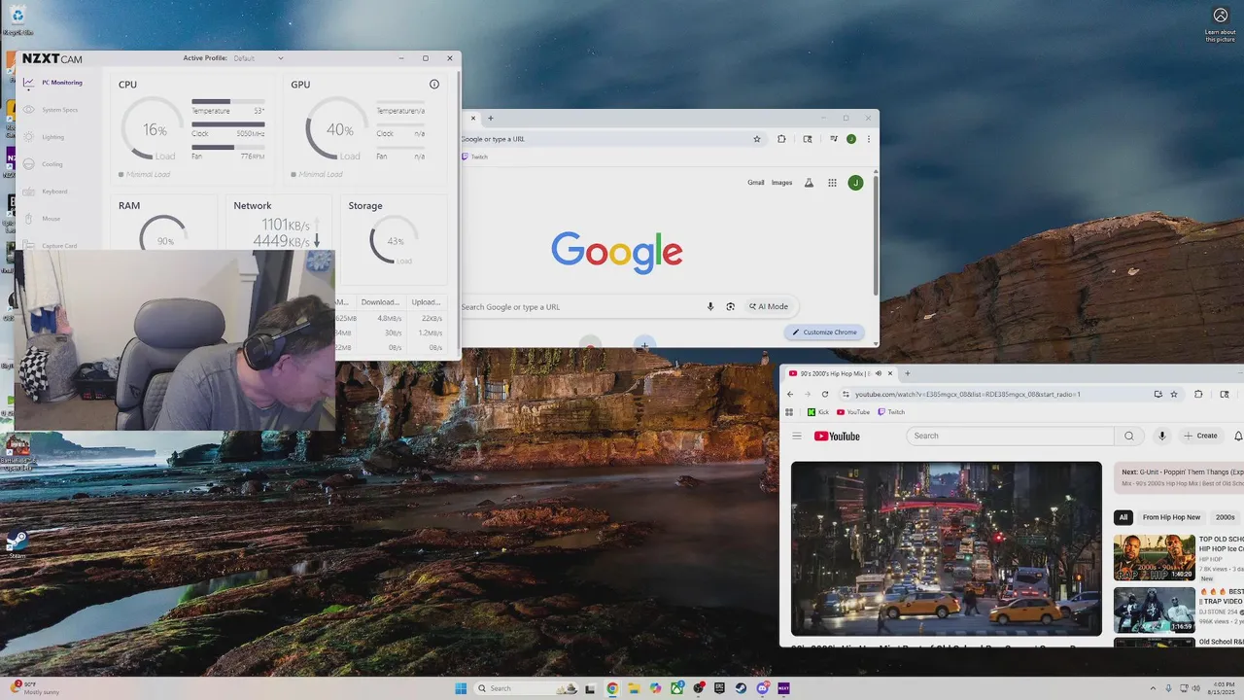The image size is (1244, 700).
Task: Select From Hip Hop New chip
Action: (x=1171, y=517)
